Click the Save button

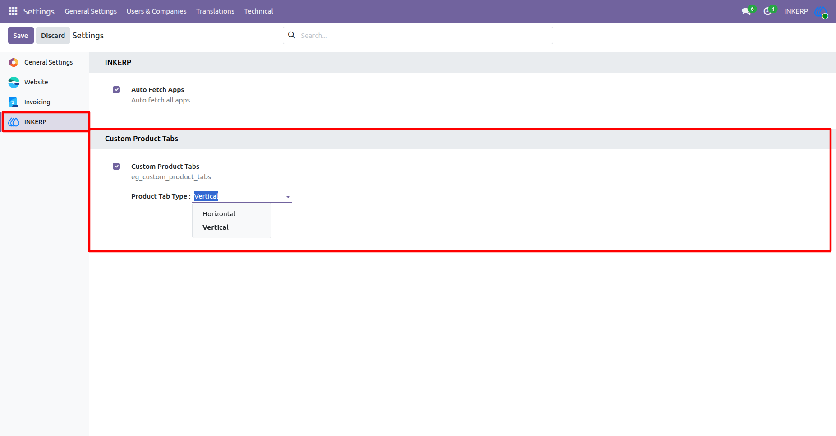(x=21, y=36)
